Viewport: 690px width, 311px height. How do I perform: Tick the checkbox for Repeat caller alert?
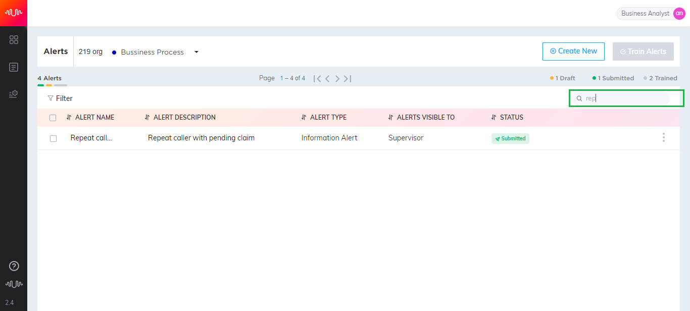[x=53, y=138]
